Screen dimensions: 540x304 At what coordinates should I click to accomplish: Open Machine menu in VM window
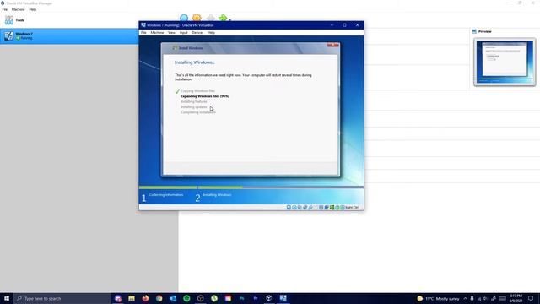(x=157, y=32)
